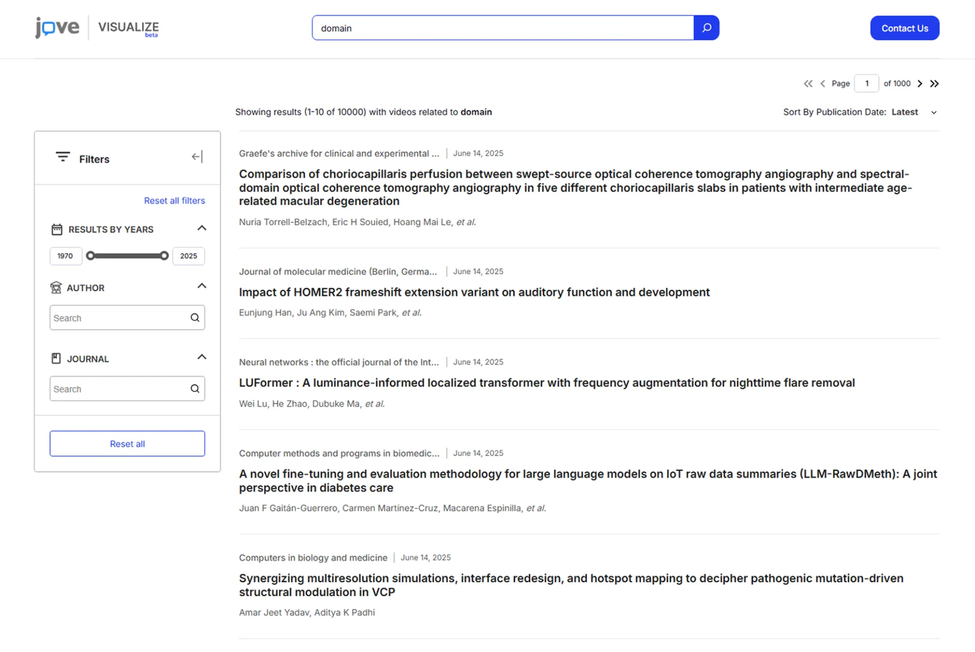Click the Reset all filters link

point(175,201)
